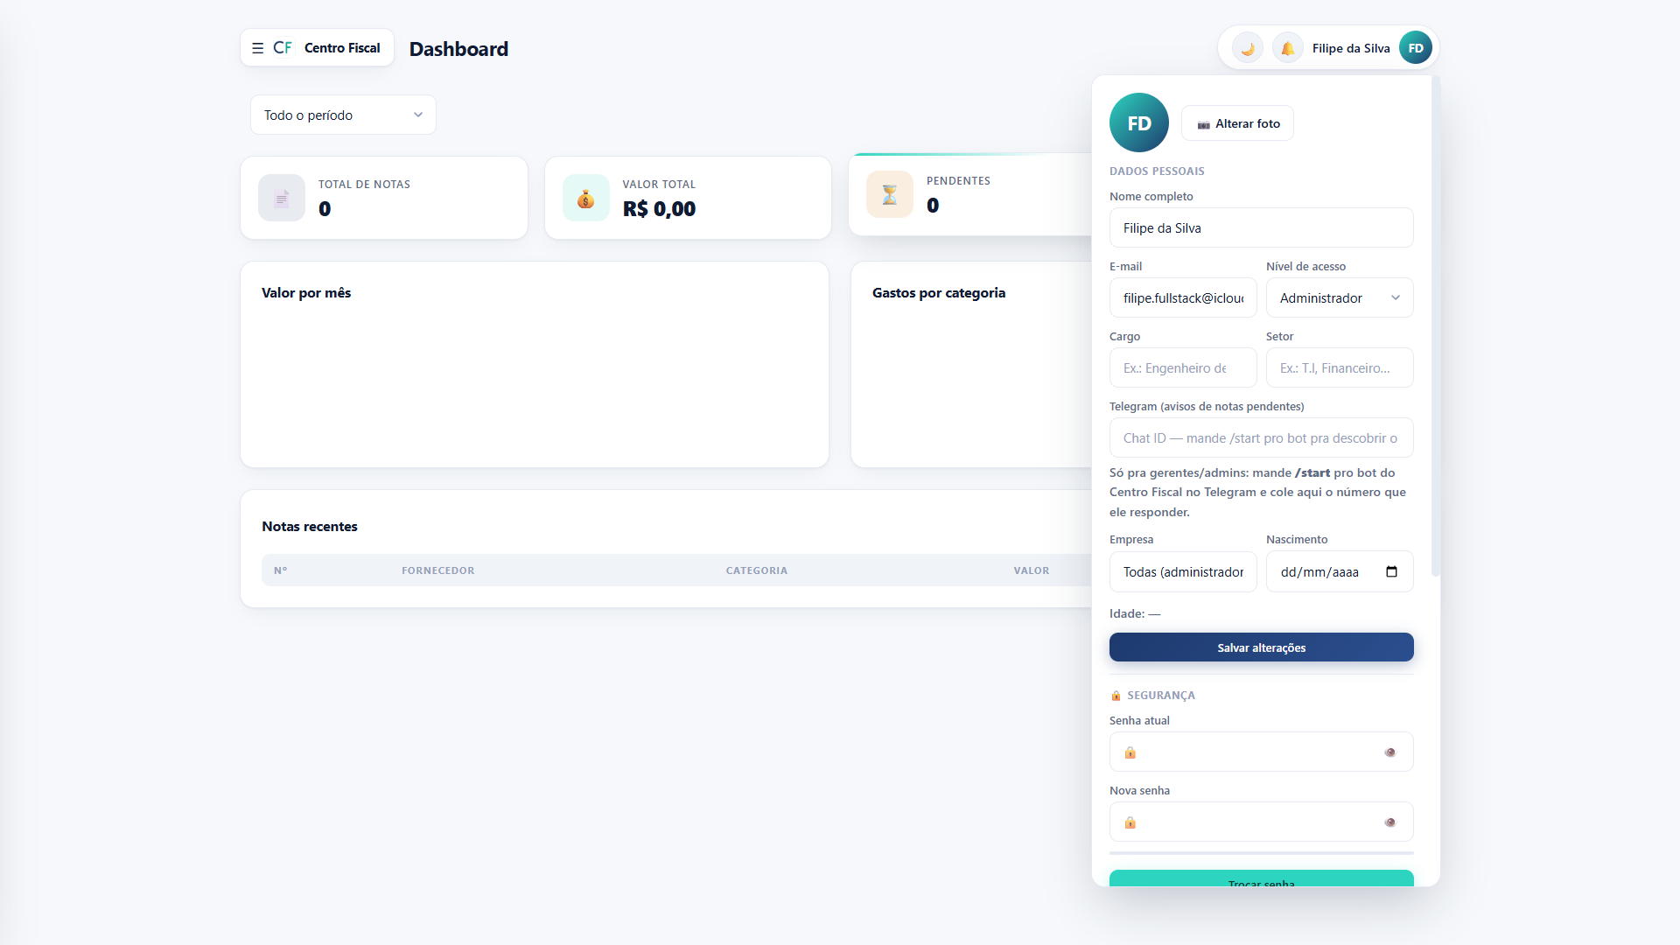
Task: Click the large FD profile photo
Action: pos(1138,122)
